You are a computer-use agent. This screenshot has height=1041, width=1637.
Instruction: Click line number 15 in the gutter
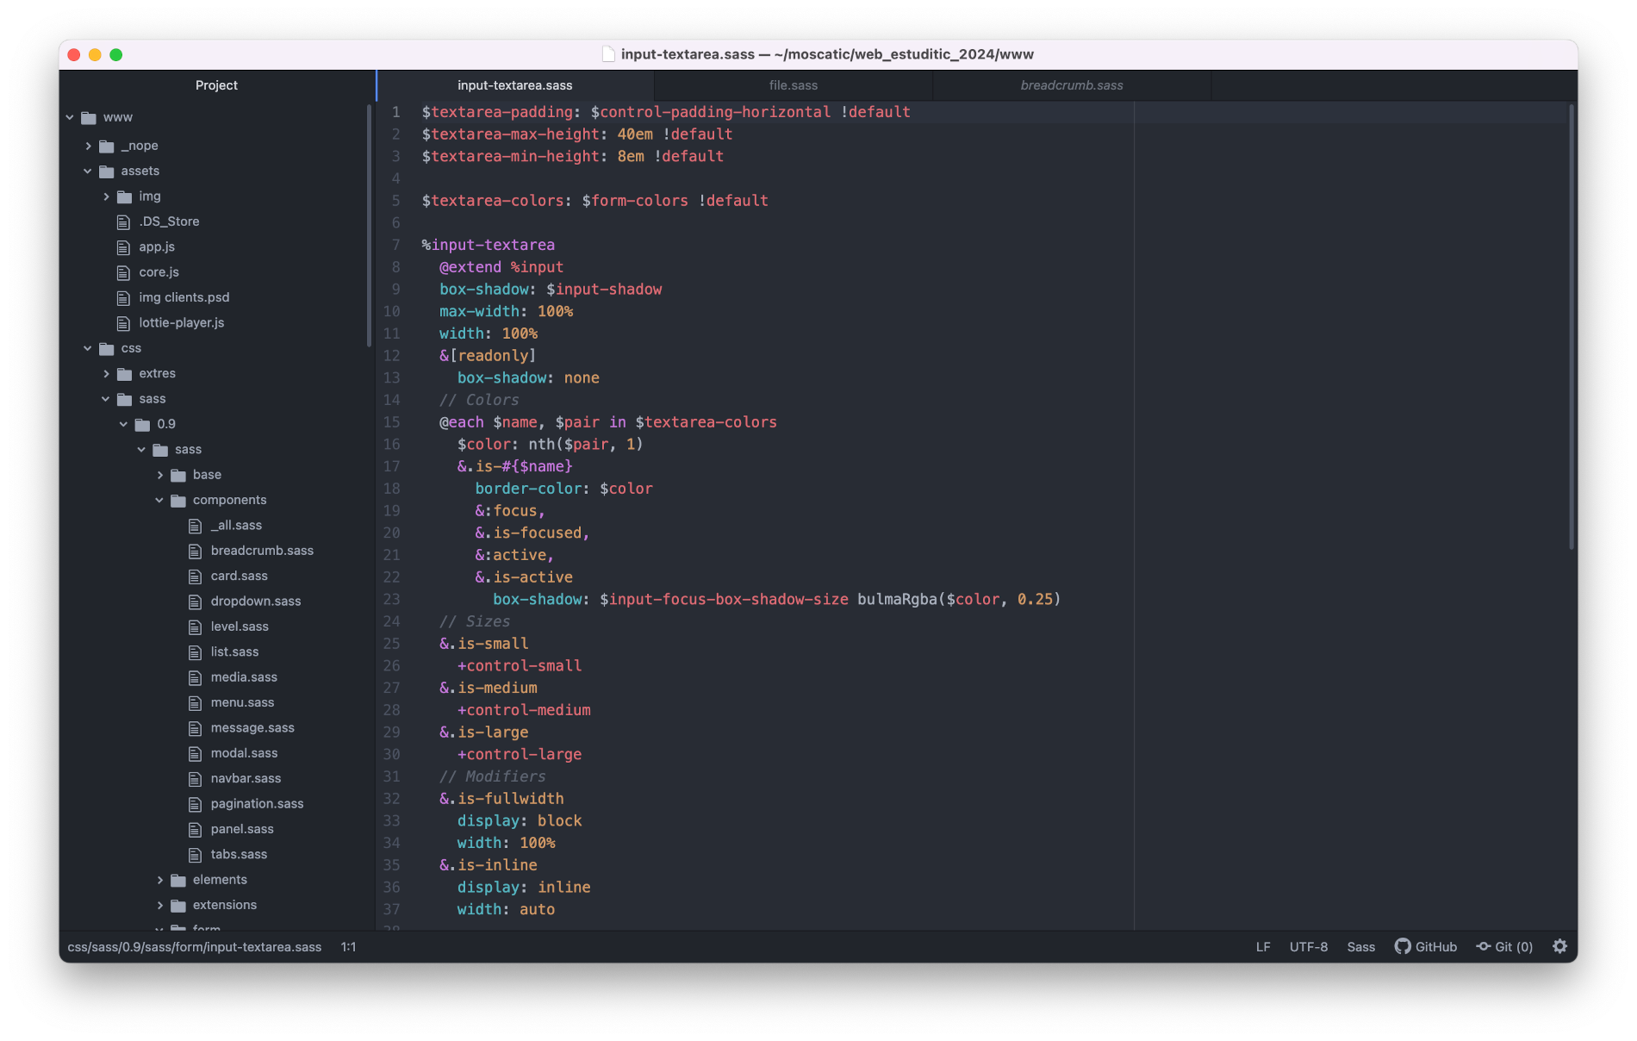(x=391, y=422)
